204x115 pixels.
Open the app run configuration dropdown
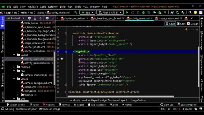tap(87, 12)
